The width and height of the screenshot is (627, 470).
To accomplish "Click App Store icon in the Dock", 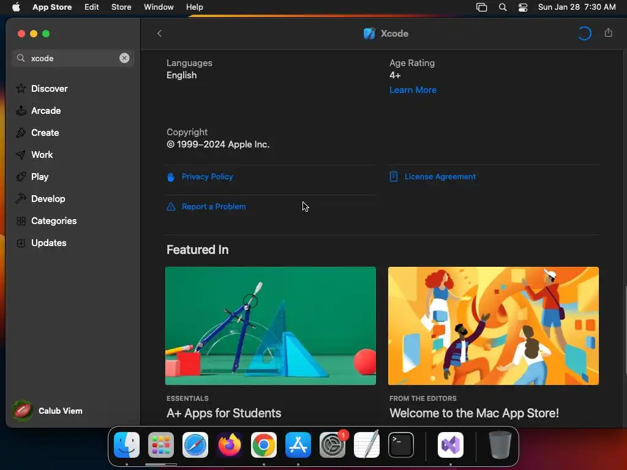I will point(298,445).
